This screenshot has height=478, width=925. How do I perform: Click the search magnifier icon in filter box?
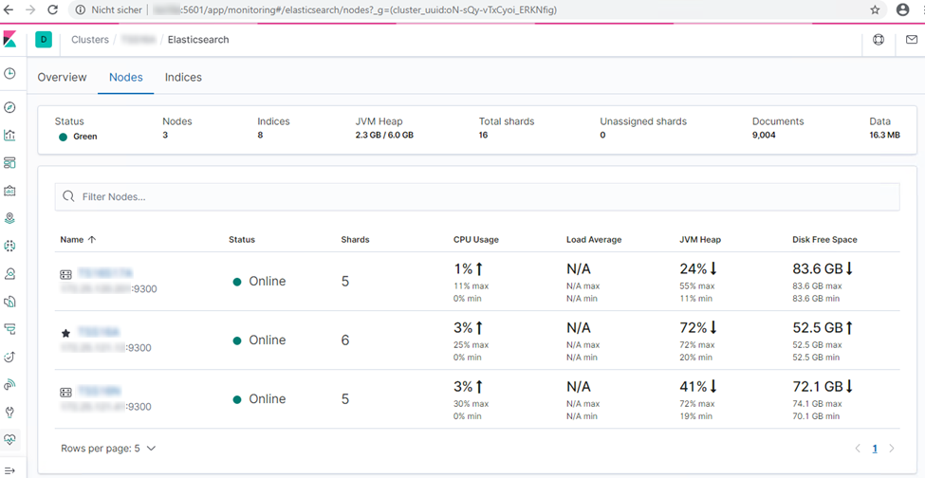tap(68, 197)
